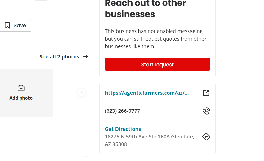This screenshot has height=161, width=264.
Task: Click the Reach out to other businesses heading
Action: (145, 9)
